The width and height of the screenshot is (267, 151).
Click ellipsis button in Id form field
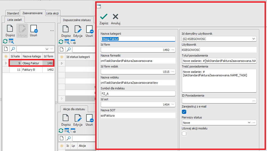point(173,50)
